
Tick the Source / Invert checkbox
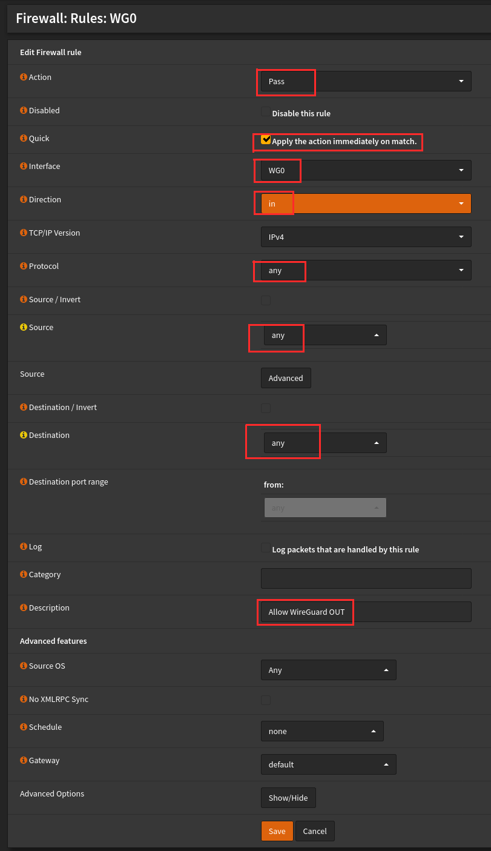[265, 300]
